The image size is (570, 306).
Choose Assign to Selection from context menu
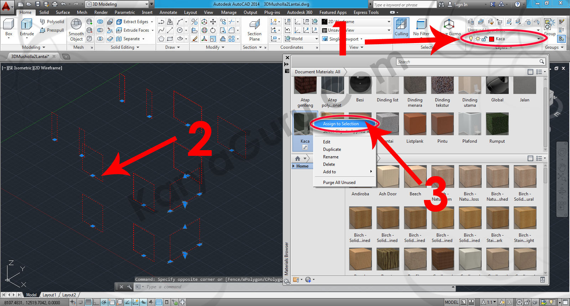[341, 124]
